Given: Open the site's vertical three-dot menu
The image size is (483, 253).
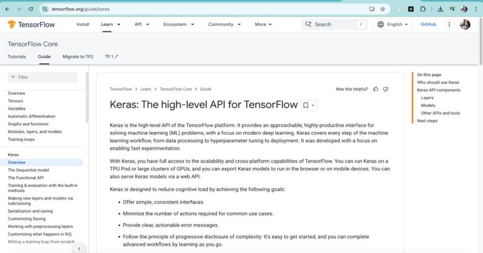Looking at the screenshot, I should point(449,24).
